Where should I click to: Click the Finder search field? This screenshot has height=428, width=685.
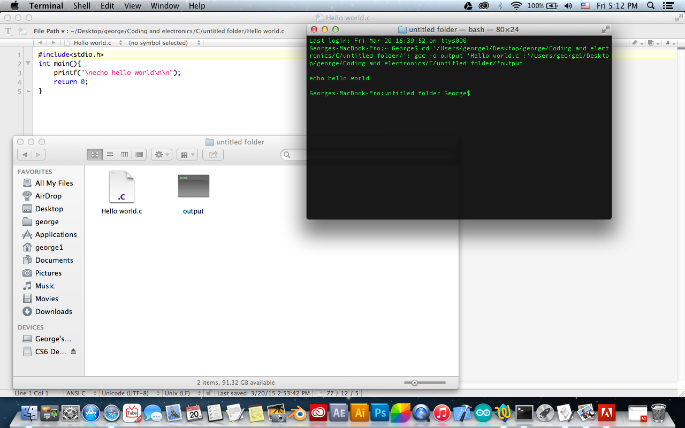[x=294, y=155]
